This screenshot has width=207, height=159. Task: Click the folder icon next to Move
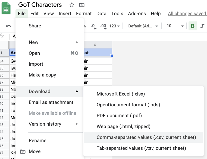[x=23, y=152]
